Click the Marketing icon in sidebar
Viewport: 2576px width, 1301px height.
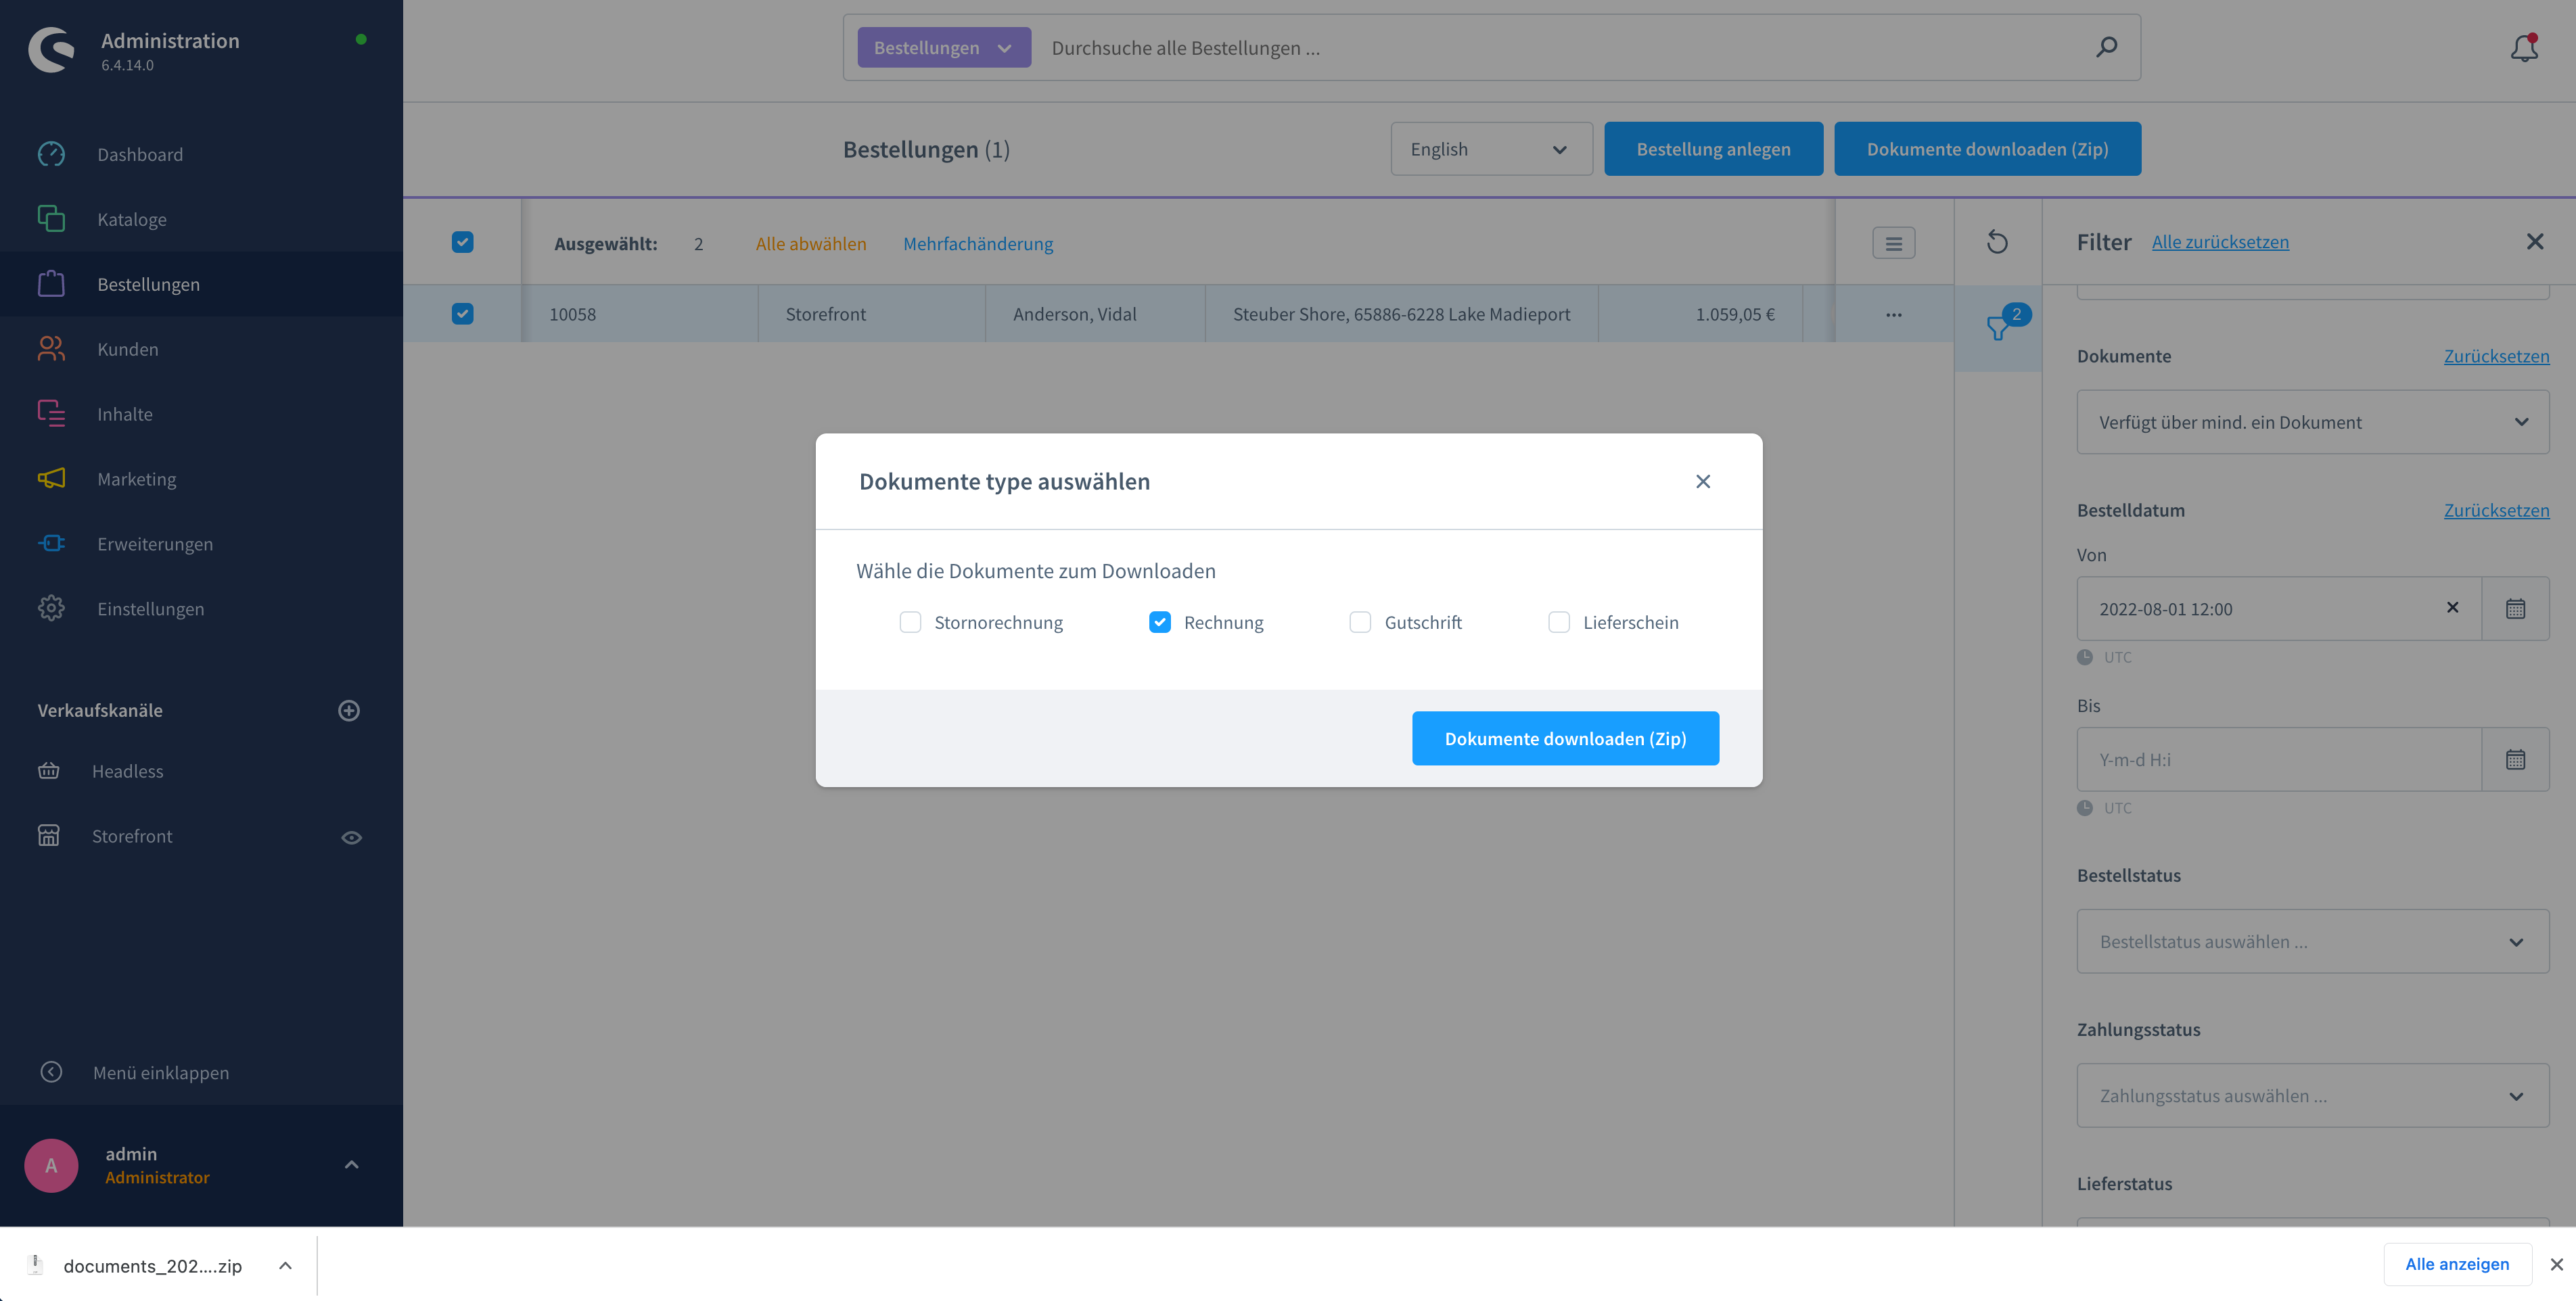50,478
